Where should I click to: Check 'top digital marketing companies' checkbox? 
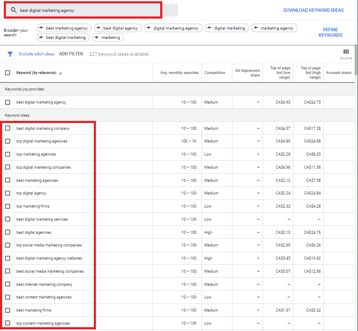(8, 167)
